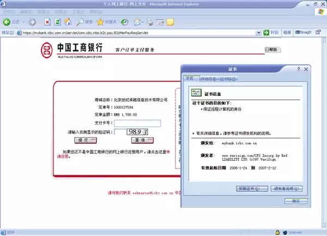Click Issuer Statement (颁发者说明) button
This screenshot has width=327, height=236.
pos(287,189)
